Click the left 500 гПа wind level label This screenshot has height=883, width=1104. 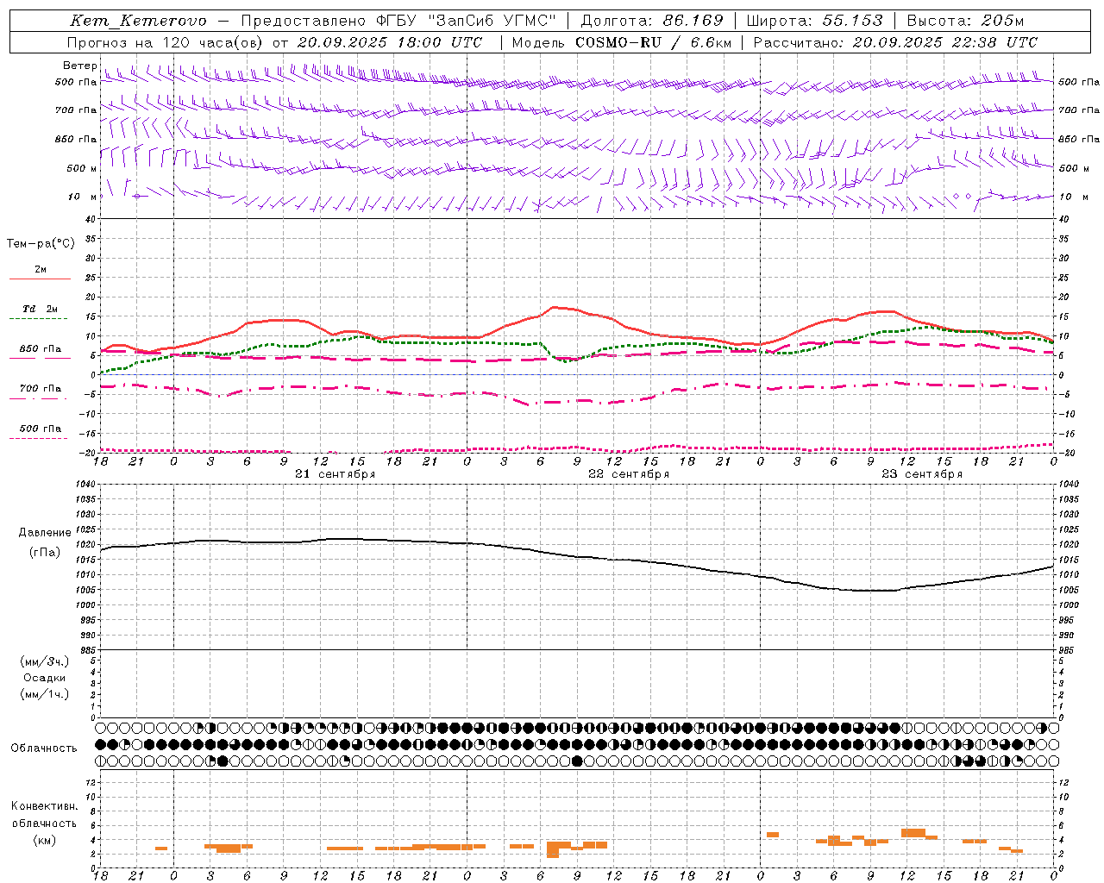[x=76, y=82]
